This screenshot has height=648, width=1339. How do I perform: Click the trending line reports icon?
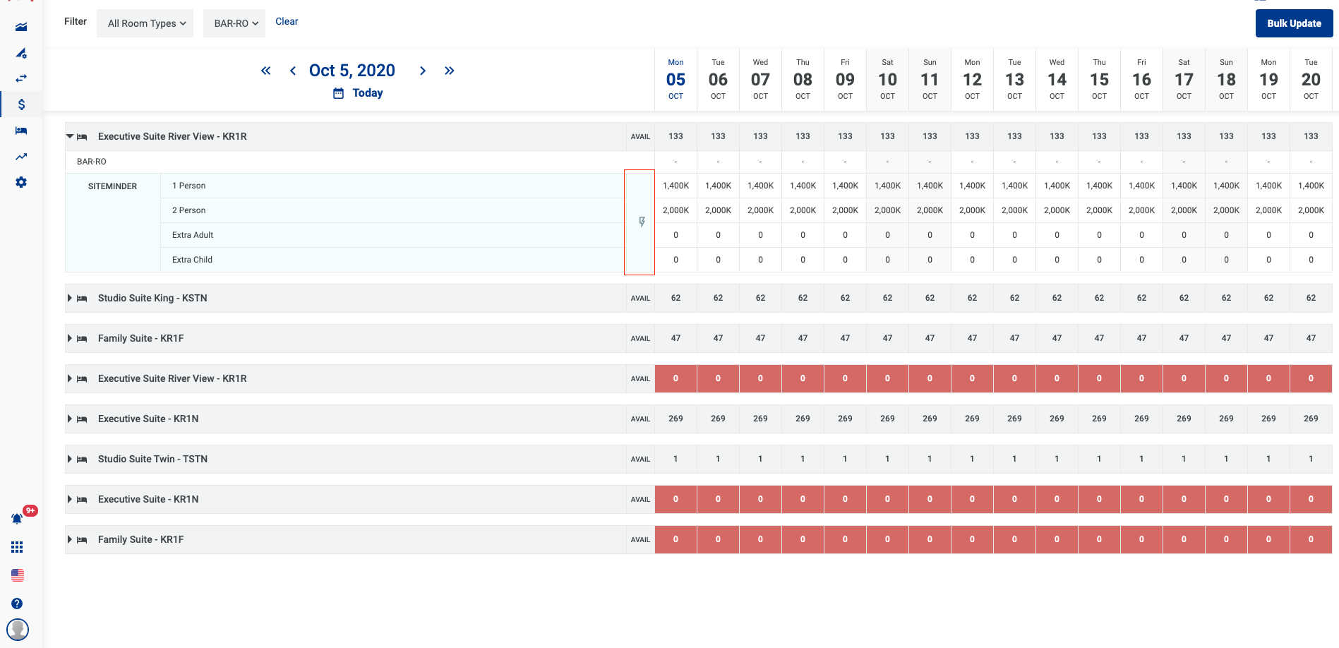(21, 157)
